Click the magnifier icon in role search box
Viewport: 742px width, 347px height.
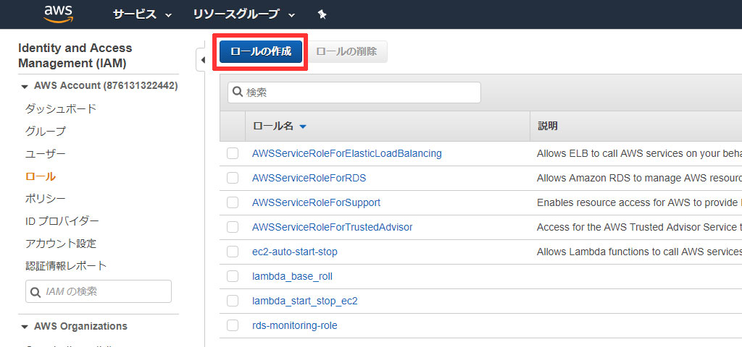click(x=238, y=92)
